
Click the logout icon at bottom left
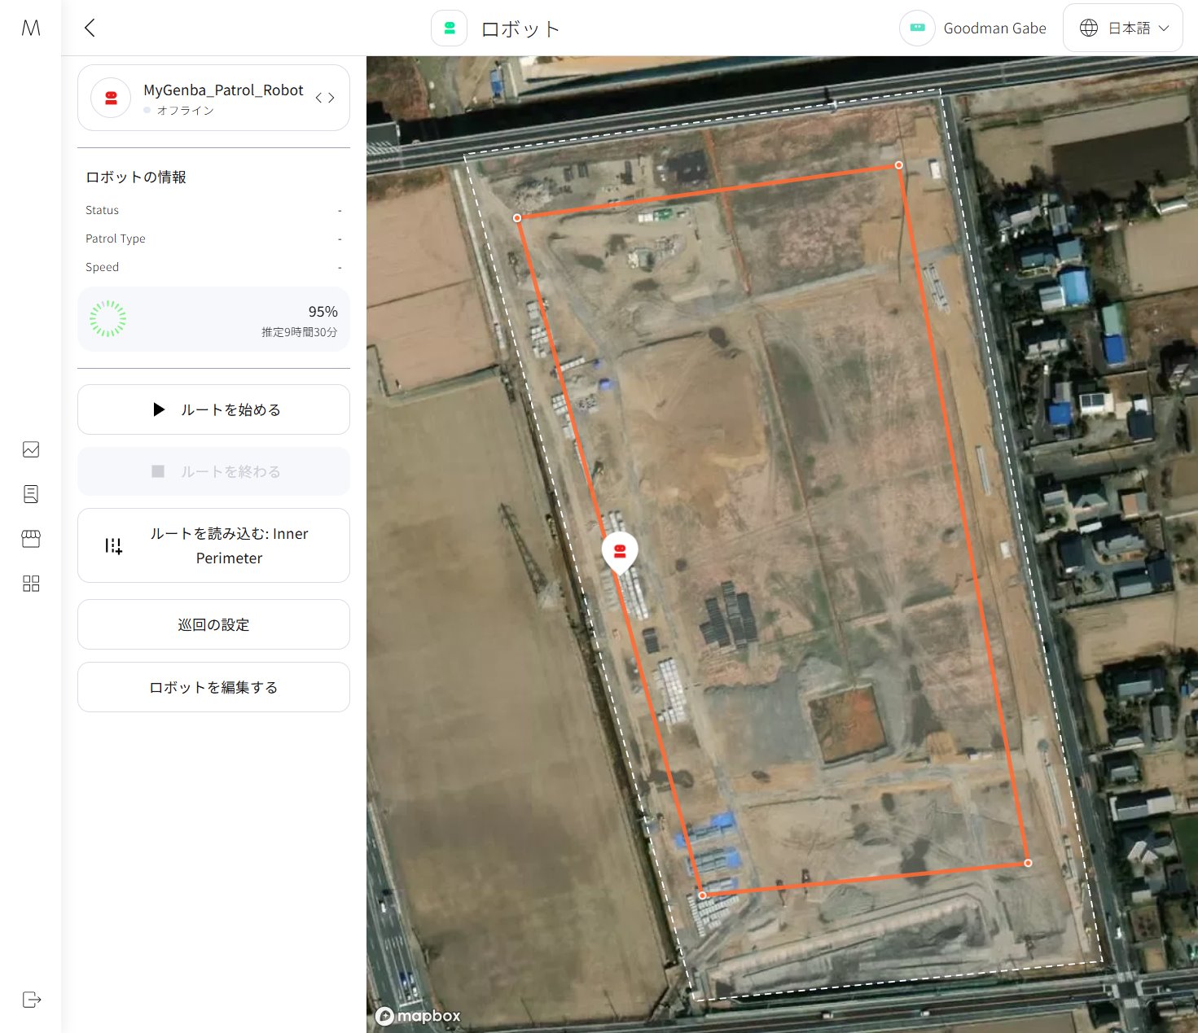point(31,1000)
